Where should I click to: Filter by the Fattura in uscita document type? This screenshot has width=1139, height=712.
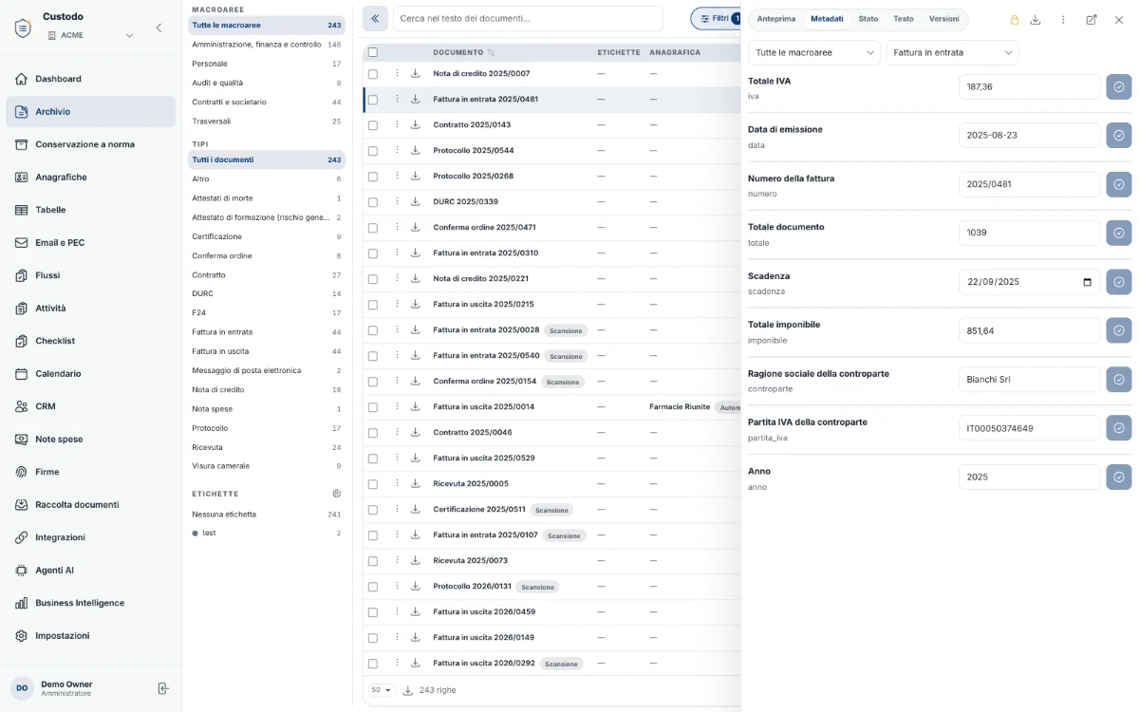(267, 351)
